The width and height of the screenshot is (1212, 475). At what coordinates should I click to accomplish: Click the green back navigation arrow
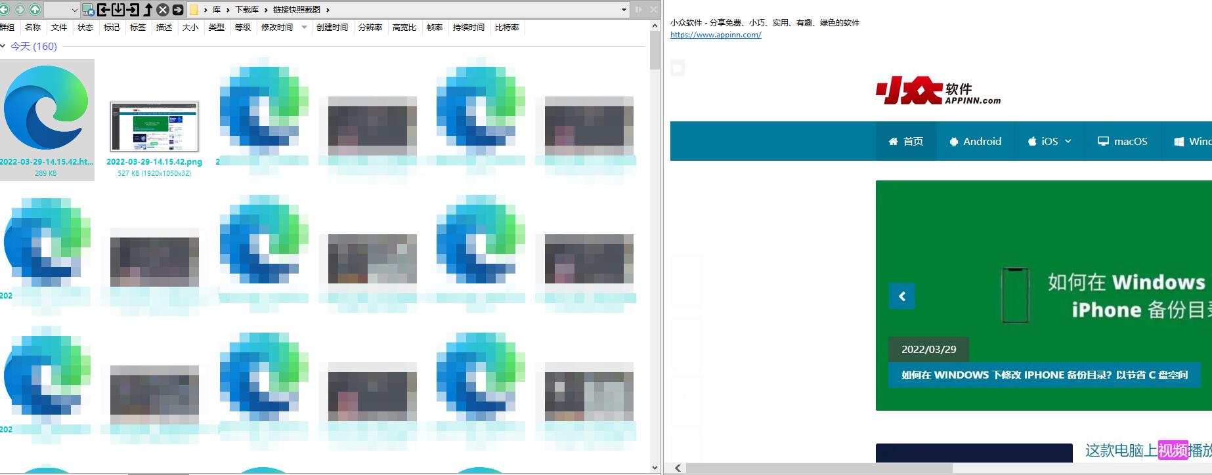5,9
